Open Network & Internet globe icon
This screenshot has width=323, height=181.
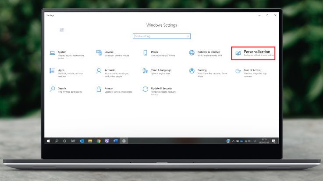tap(192, 53)
